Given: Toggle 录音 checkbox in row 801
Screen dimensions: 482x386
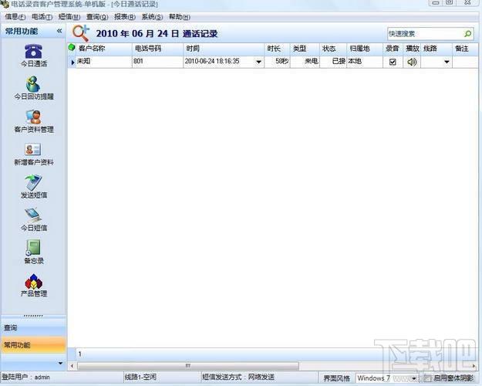Looking at the screenshot, I should [393, 62].
